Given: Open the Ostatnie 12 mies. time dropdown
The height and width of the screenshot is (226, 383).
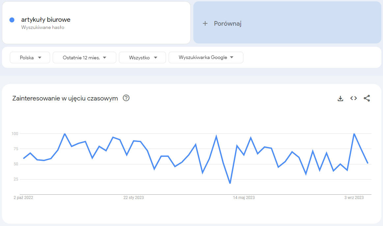Looking at the screenshot, I should click(84, 57).
